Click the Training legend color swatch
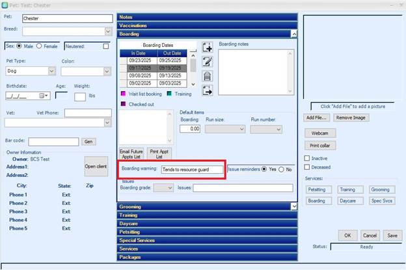The height and width of the screenshot is (270, 406). 169,94
